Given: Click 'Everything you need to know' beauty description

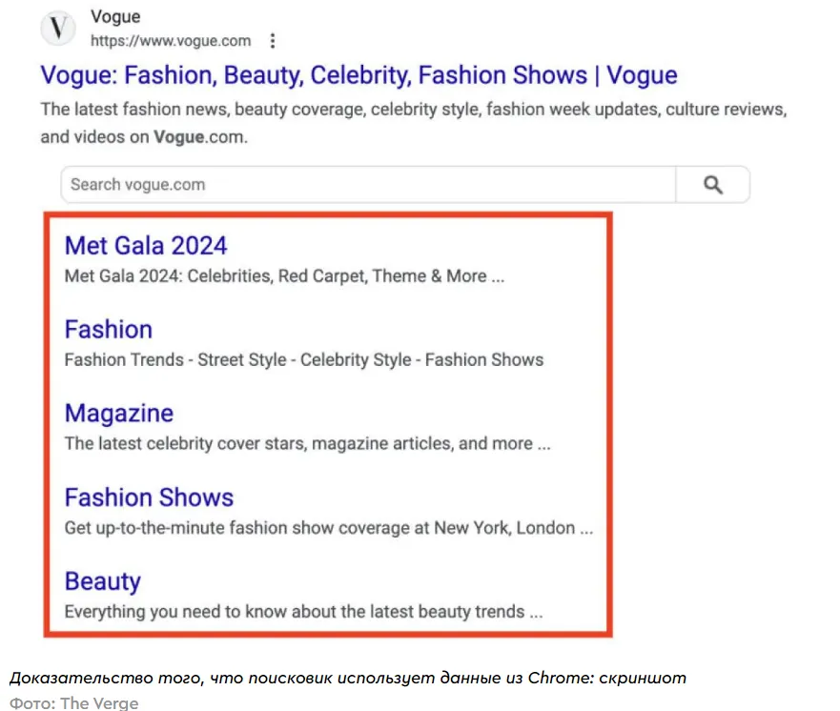Looking at the screenshot, I should pos(303,612).
